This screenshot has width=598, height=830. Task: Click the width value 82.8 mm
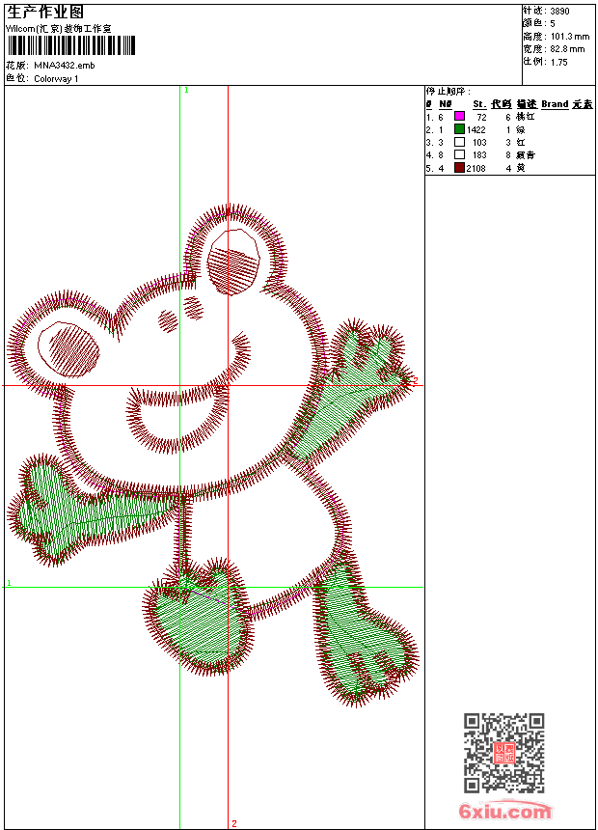tap(568, 49)
